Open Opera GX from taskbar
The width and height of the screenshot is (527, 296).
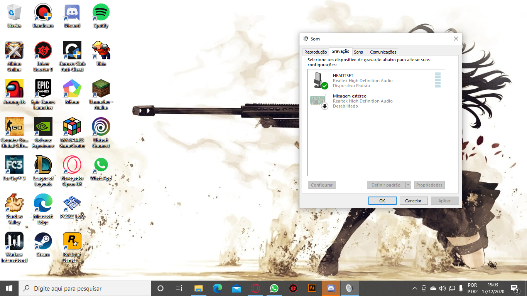(x=255, y=288)
